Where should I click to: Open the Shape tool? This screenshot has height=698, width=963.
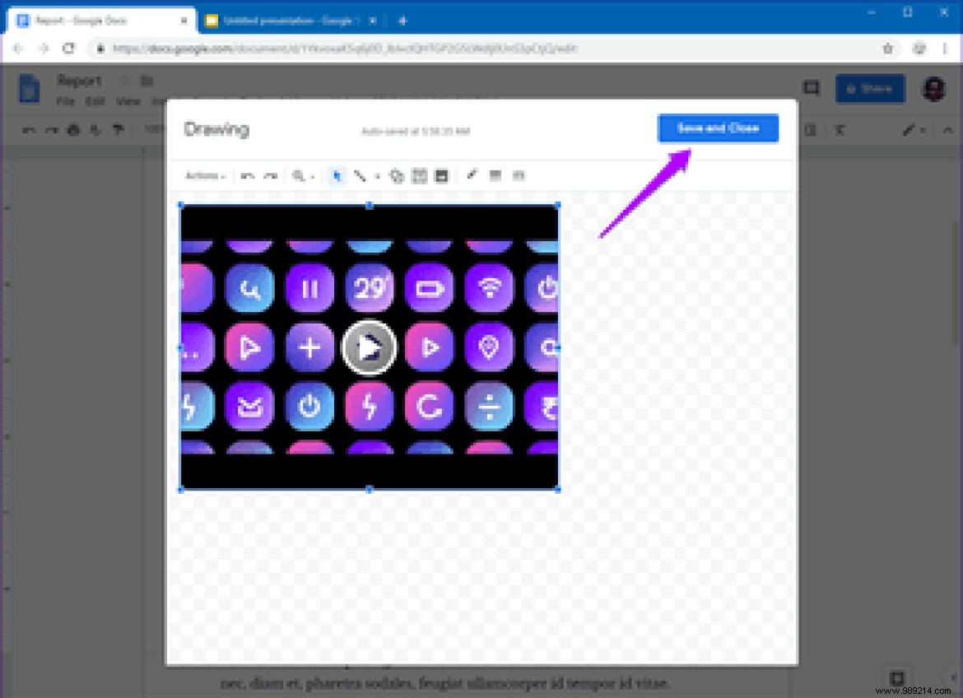(396, 175)
